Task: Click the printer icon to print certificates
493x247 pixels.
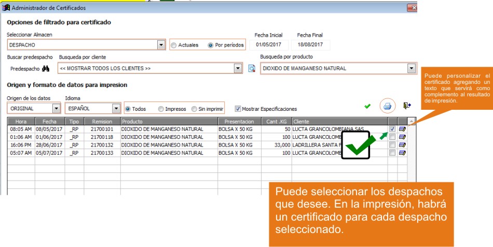Action: point(387,106)
